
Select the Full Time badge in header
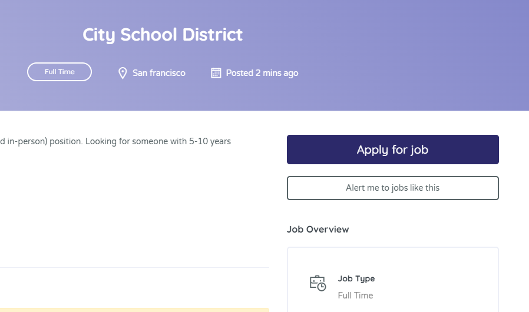point(59,72)
